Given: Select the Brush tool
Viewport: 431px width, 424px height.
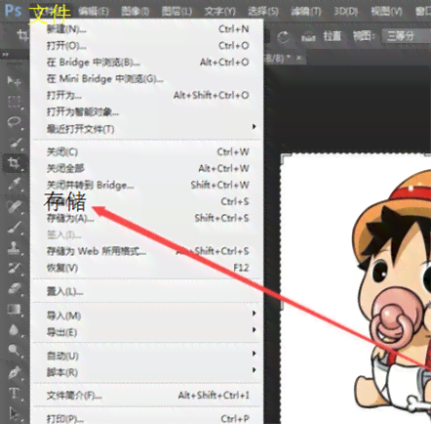Looking at the screenshot, I should 14,227.
